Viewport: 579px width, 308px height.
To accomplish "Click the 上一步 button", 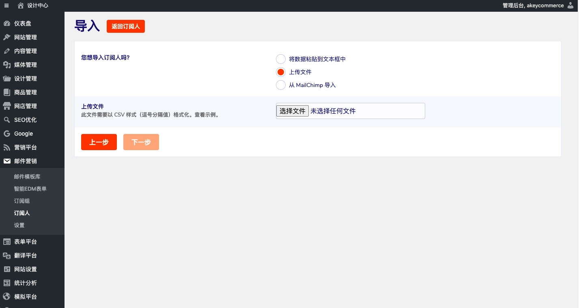I will point(99,142).
